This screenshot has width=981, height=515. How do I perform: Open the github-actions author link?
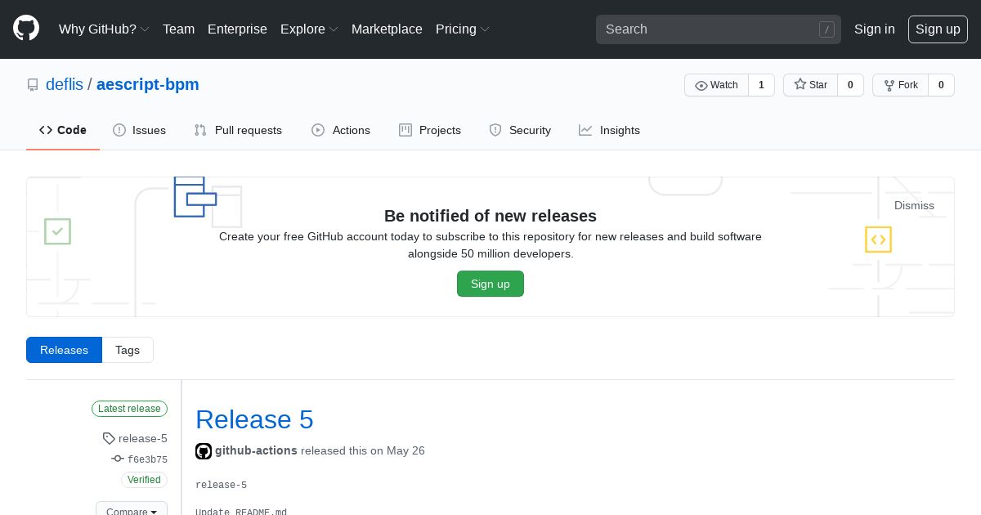pos(256,450)
